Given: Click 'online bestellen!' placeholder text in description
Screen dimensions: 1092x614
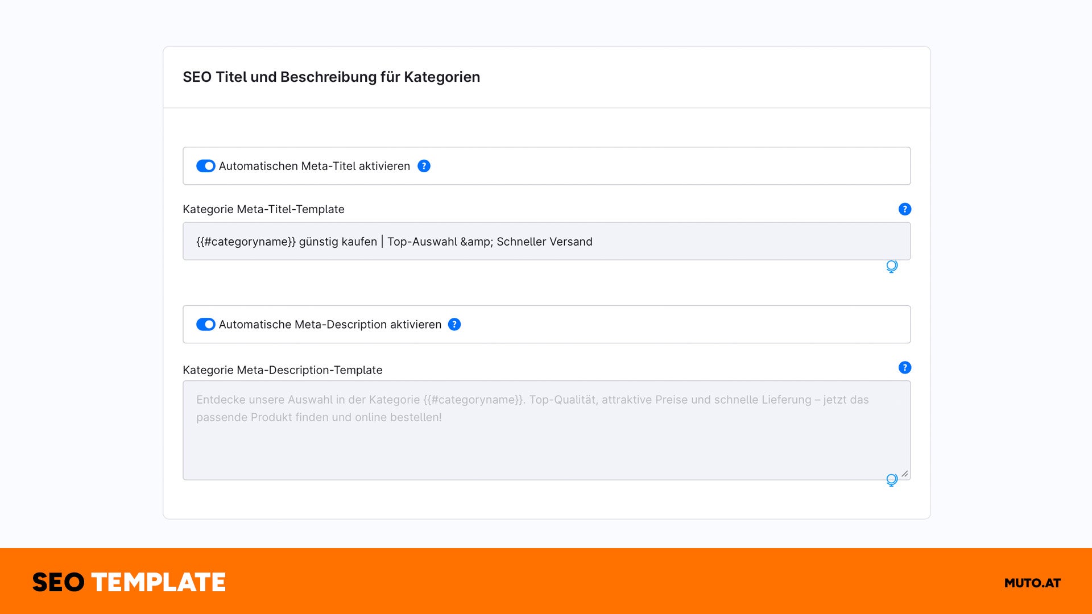Looking at the screenshot, I should point(398,417).
